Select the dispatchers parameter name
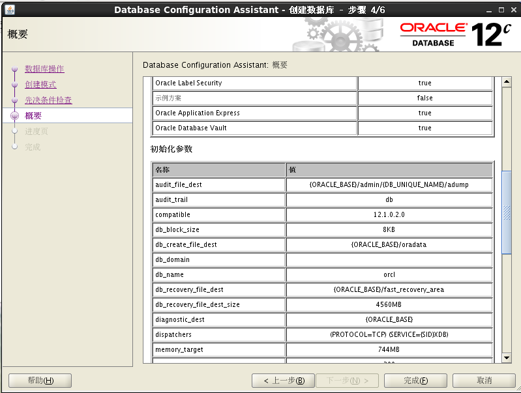 (218, 334)
